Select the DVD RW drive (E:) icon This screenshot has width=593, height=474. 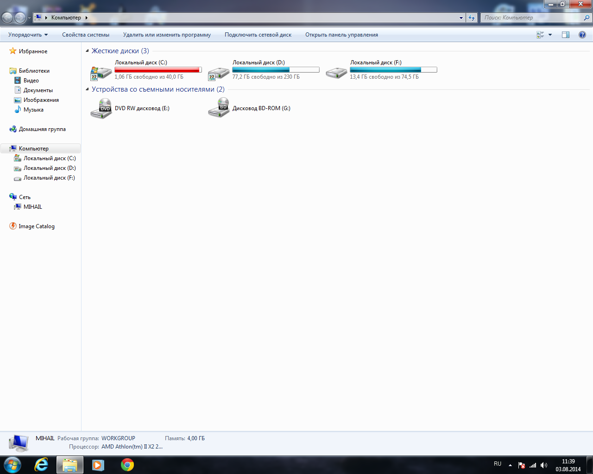[x=101, y=108]
